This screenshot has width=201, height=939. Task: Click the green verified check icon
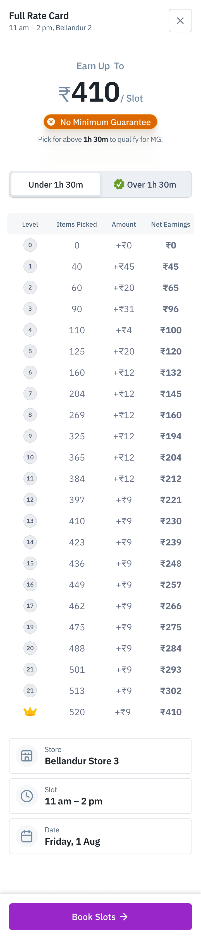tap(119, 185)
